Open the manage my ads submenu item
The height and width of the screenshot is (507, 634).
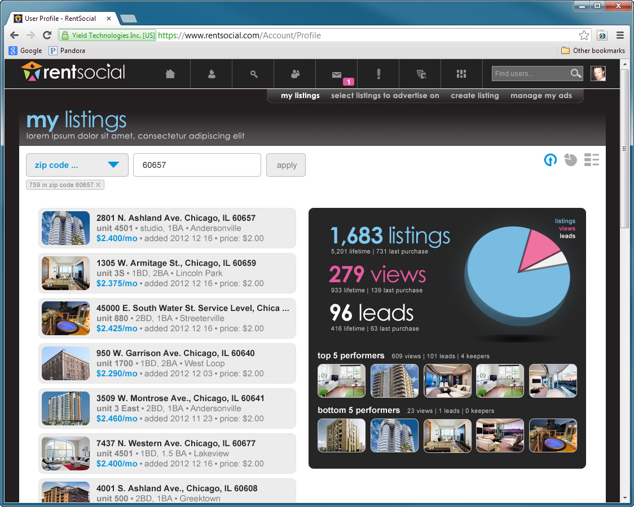(x=541, y=96)
